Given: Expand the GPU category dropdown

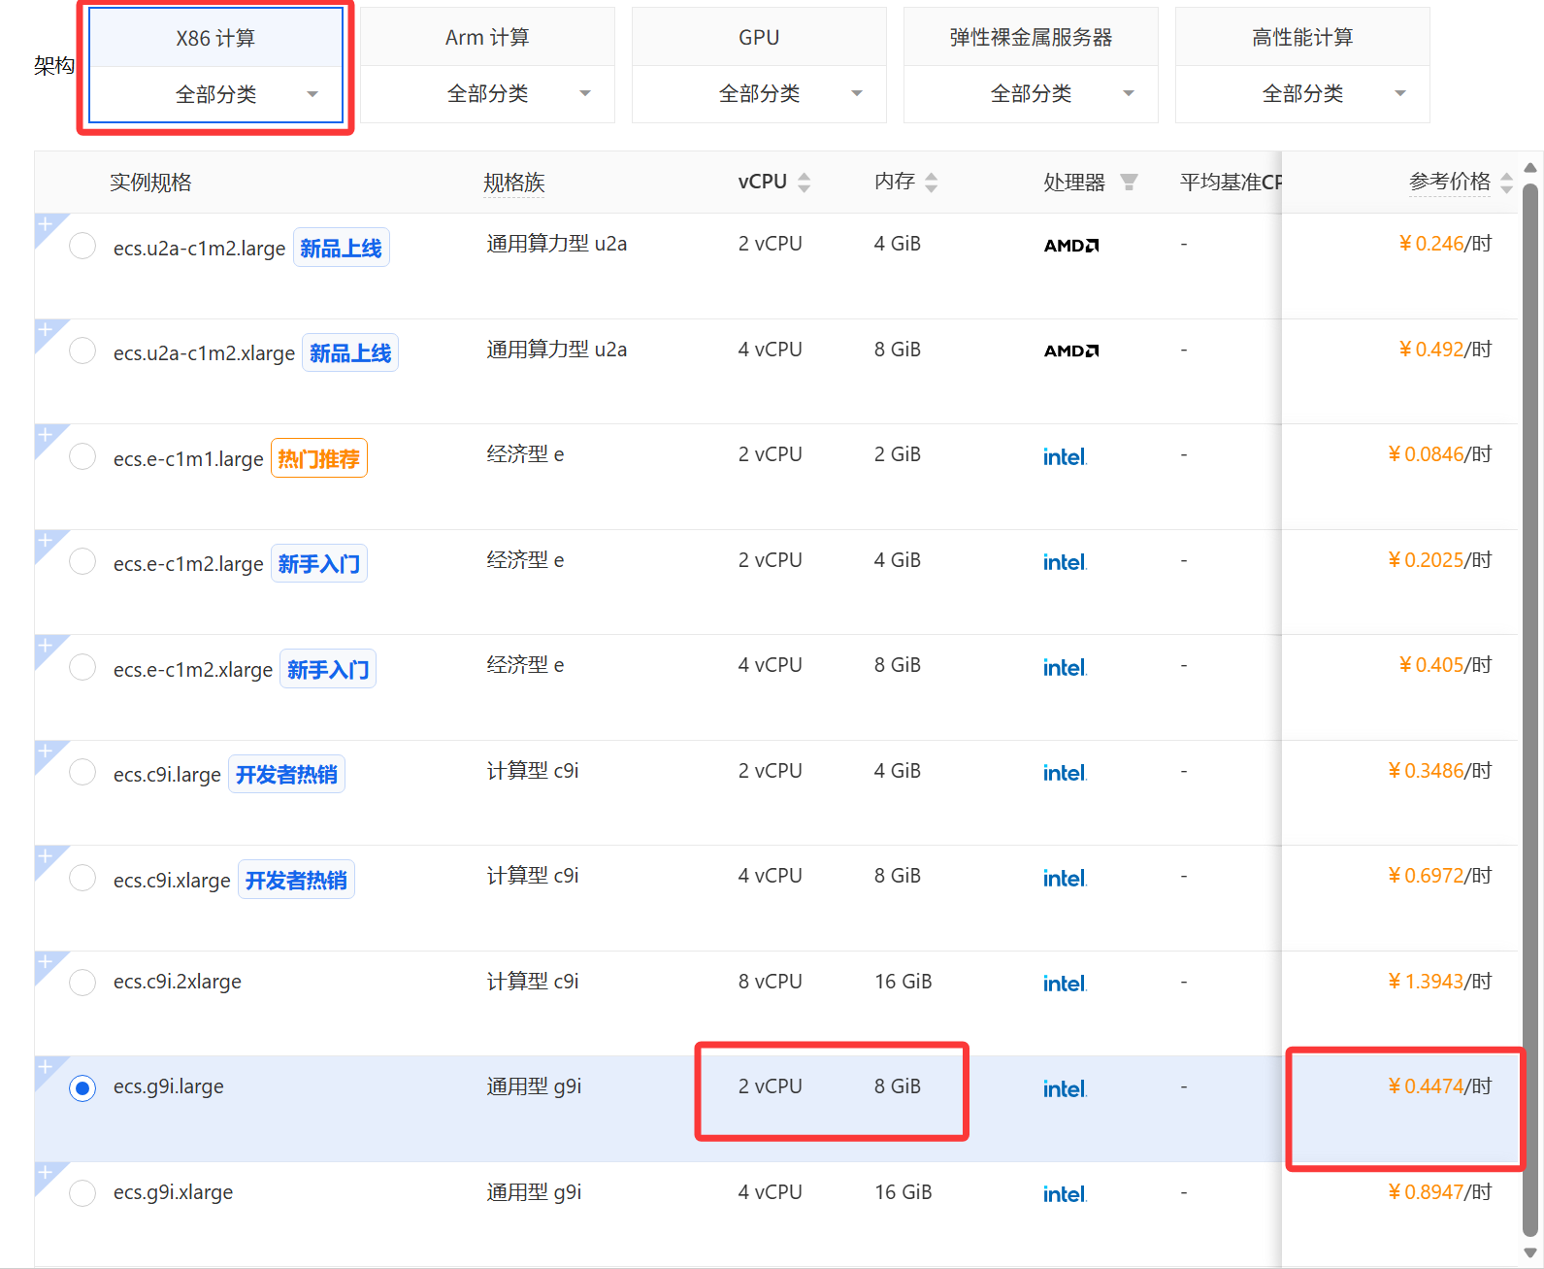Looking at the screenshot, I should (759, 94).
